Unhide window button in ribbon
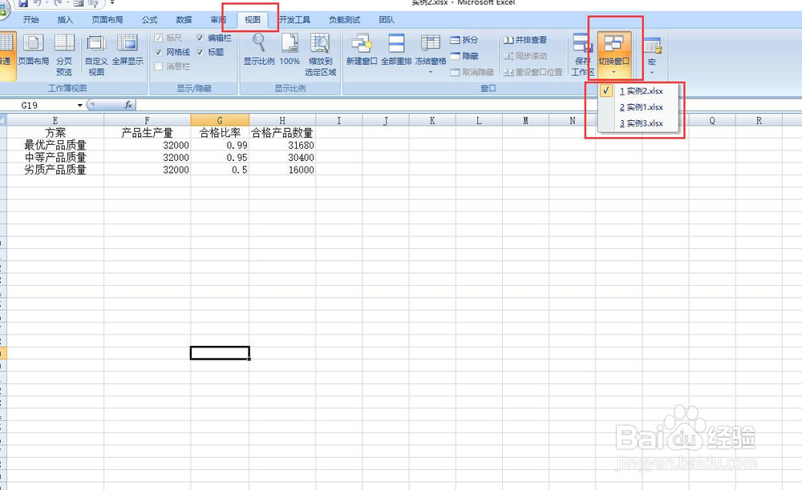This screenshot has width=802, height=490. (472, 73)
